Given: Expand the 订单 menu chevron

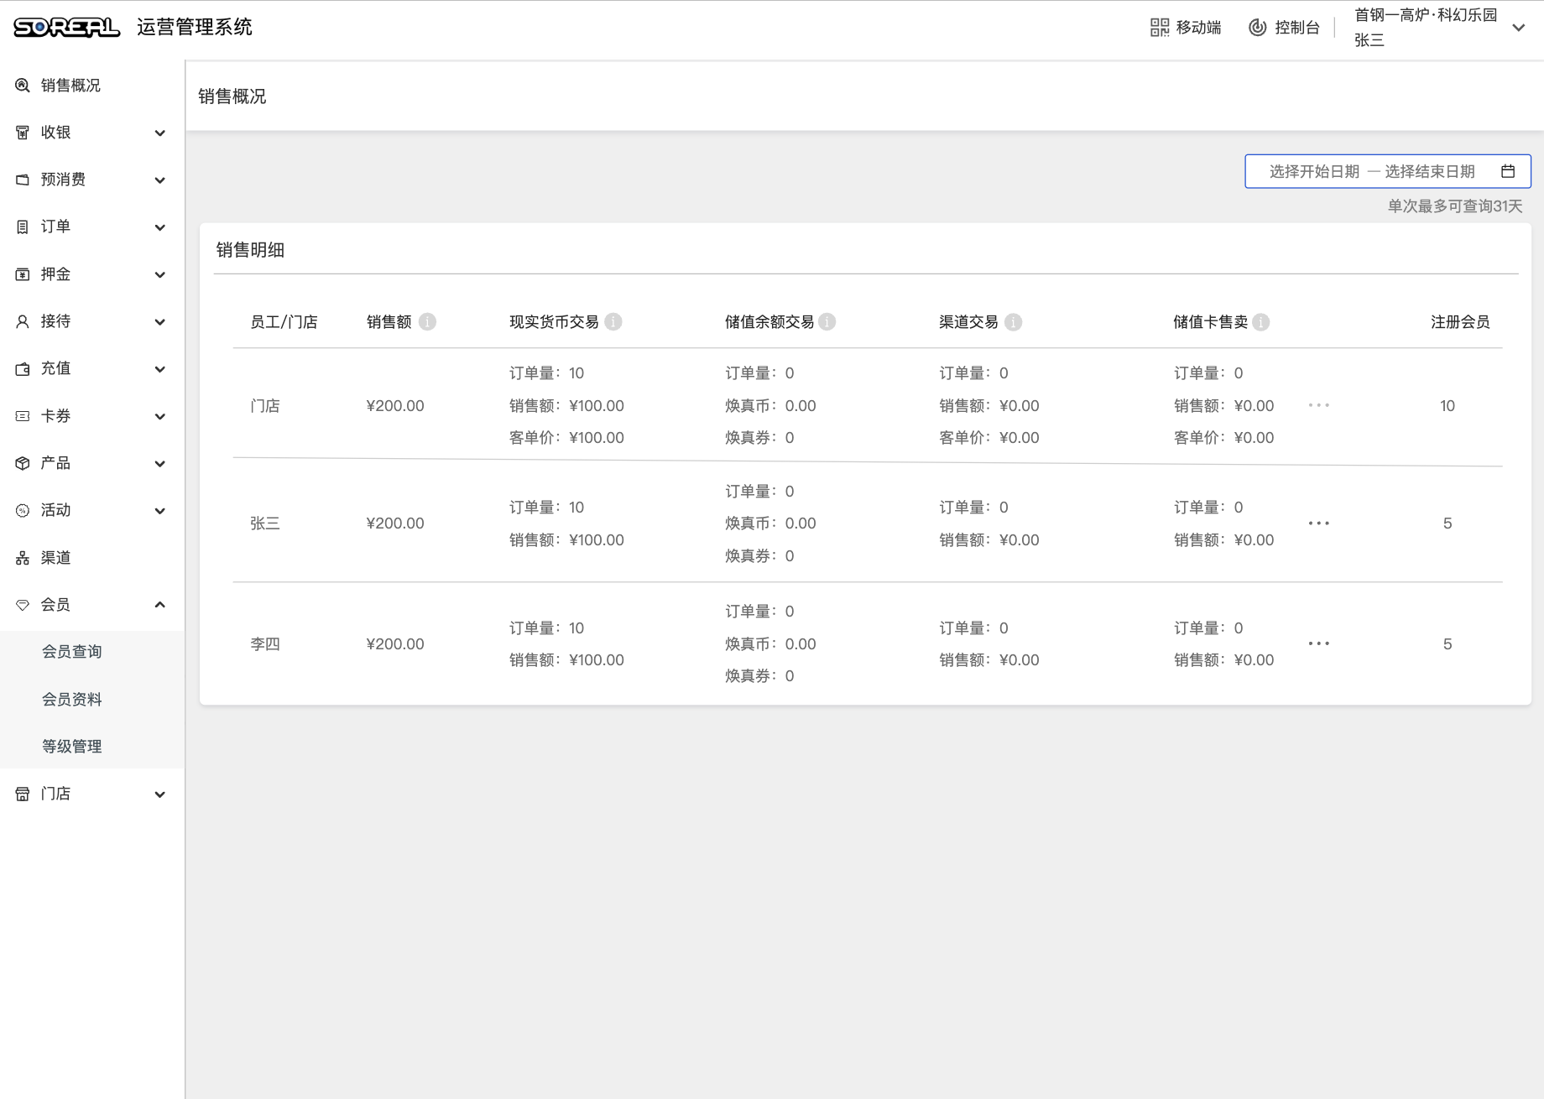Looking at the screenshot, I should [159, 227].
